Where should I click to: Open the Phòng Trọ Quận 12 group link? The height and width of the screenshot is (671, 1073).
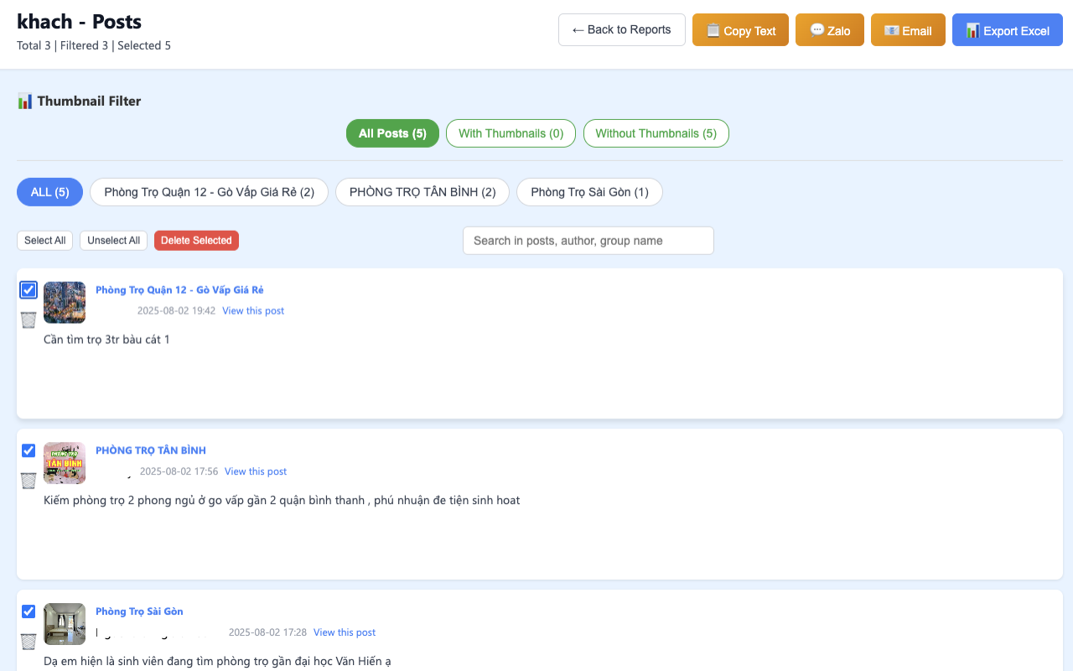point(179,289)
